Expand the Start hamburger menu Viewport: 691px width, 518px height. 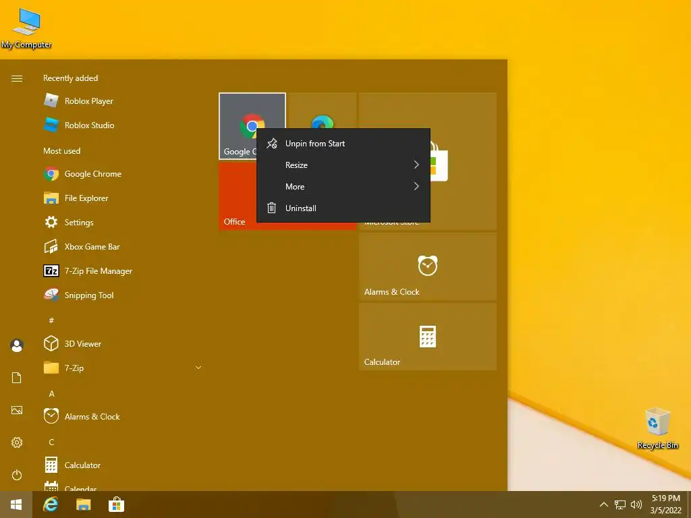pyautogui.click(x=17, y=78)
